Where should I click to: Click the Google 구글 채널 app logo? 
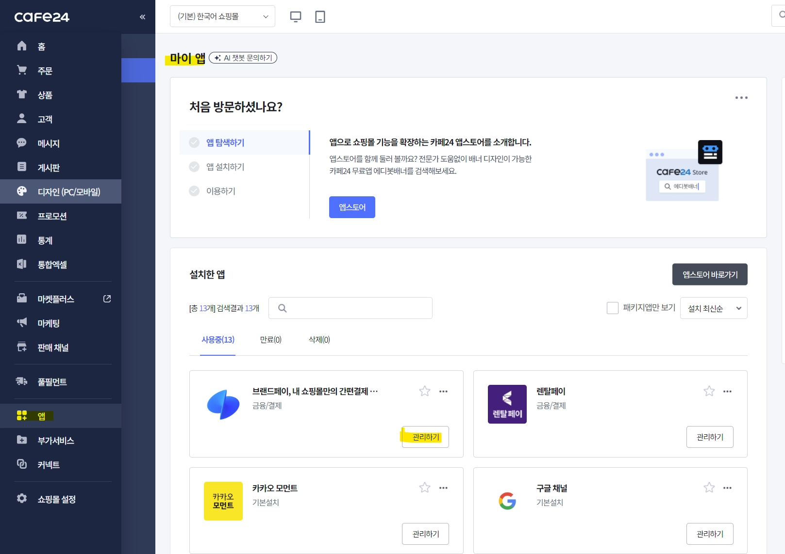click(x=507, y=501)
